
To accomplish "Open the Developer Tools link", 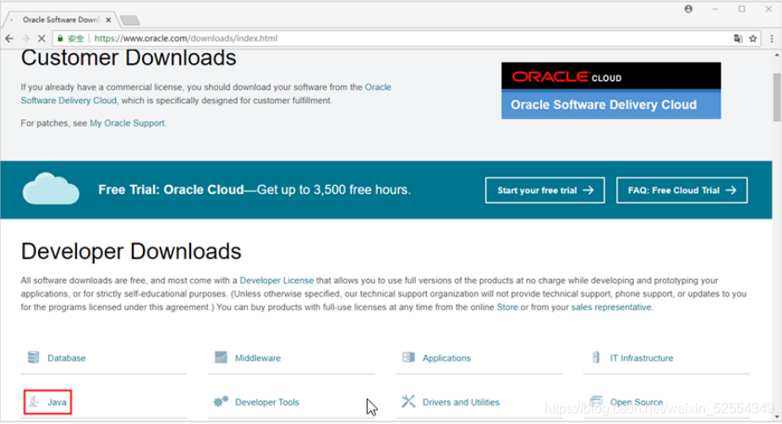I will pyautogui.click(x=267, y=402).
